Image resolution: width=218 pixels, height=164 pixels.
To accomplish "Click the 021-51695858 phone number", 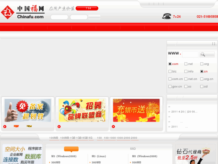I will [x=207, y=17].
